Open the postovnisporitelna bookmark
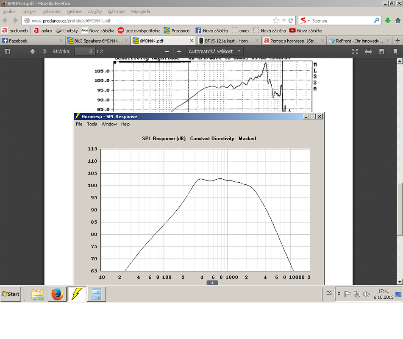Image resolution: width=403 pixels, height=339 pixels. (x=139, y=31)
